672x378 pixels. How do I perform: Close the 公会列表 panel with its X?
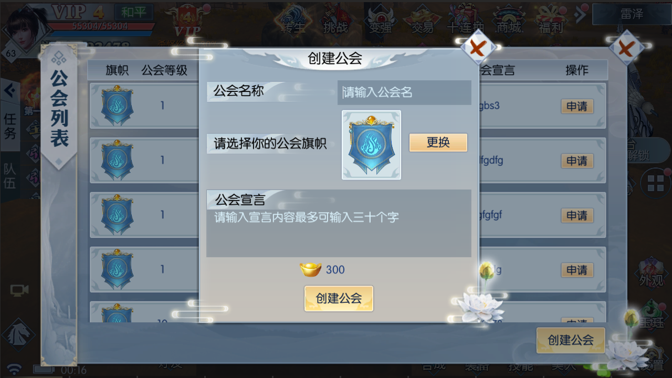click(x=626, y=48)
